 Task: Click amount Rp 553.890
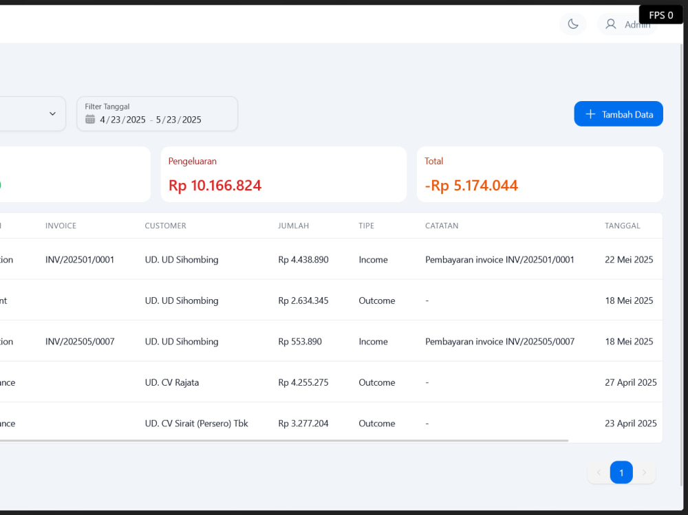(x=300, y=342)
